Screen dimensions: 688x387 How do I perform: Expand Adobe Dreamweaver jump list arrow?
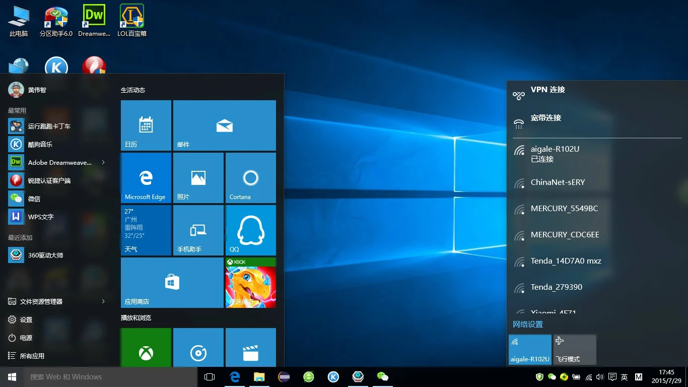pos(103,162)
